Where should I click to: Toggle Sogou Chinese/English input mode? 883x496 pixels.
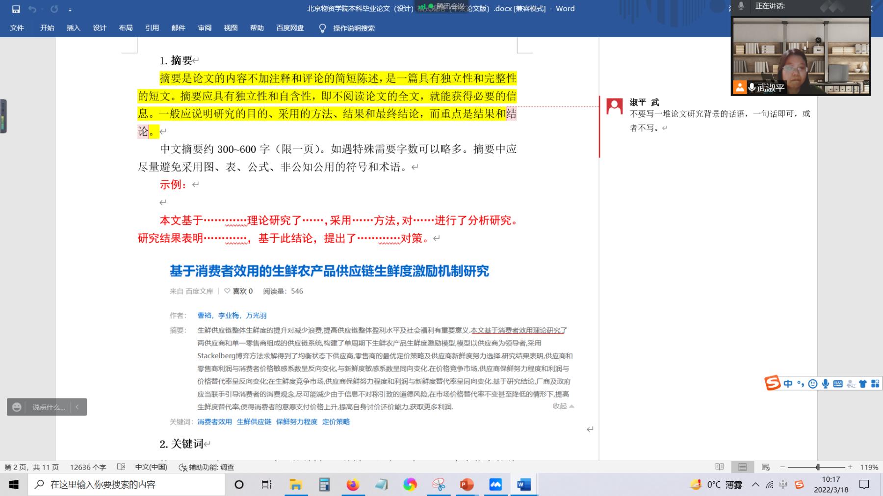click(788, 384)
